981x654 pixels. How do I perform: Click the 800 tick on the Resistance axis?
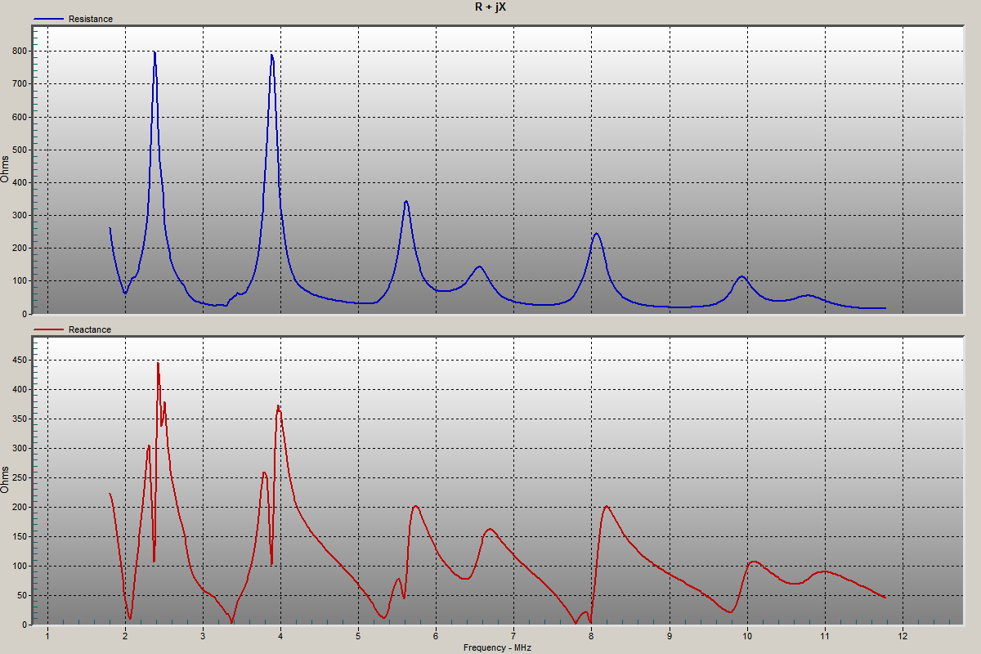click(20, 51)
